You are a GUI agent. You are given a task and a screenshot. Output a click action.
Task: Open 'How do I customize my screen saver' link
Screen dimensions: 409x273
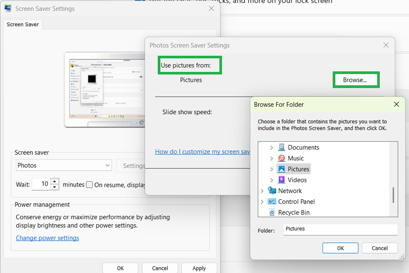pos(203,152)
